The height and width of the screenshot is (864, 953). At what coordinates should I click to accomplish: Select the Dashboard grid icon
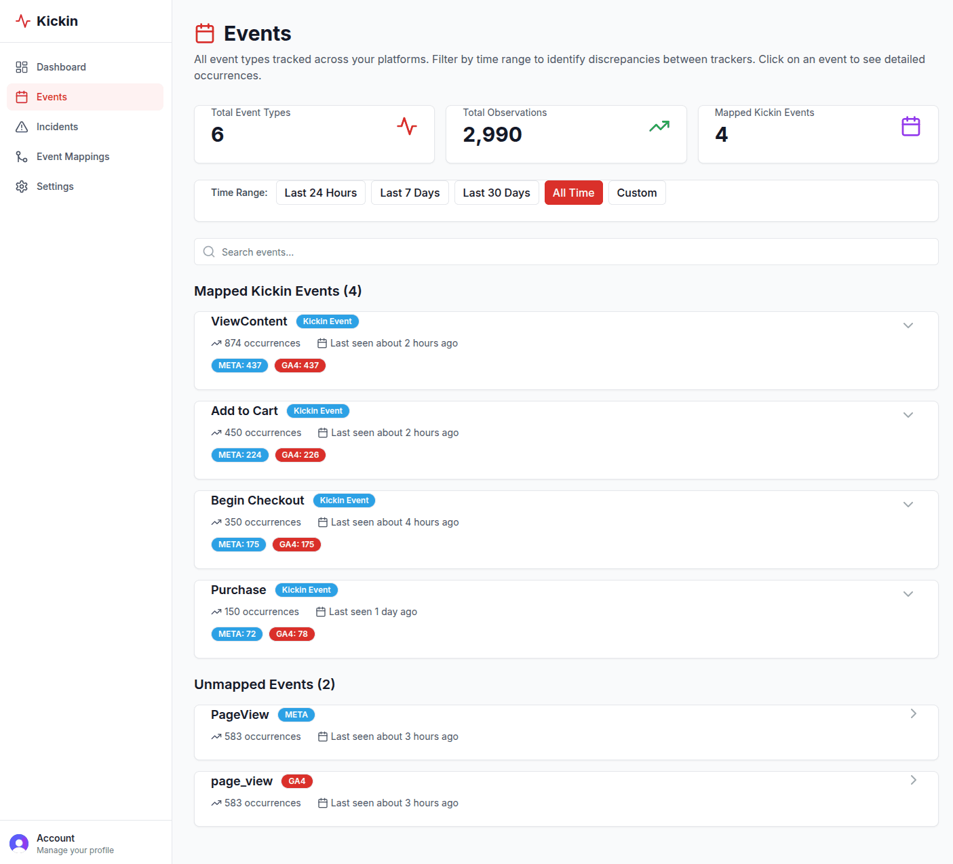21,66
